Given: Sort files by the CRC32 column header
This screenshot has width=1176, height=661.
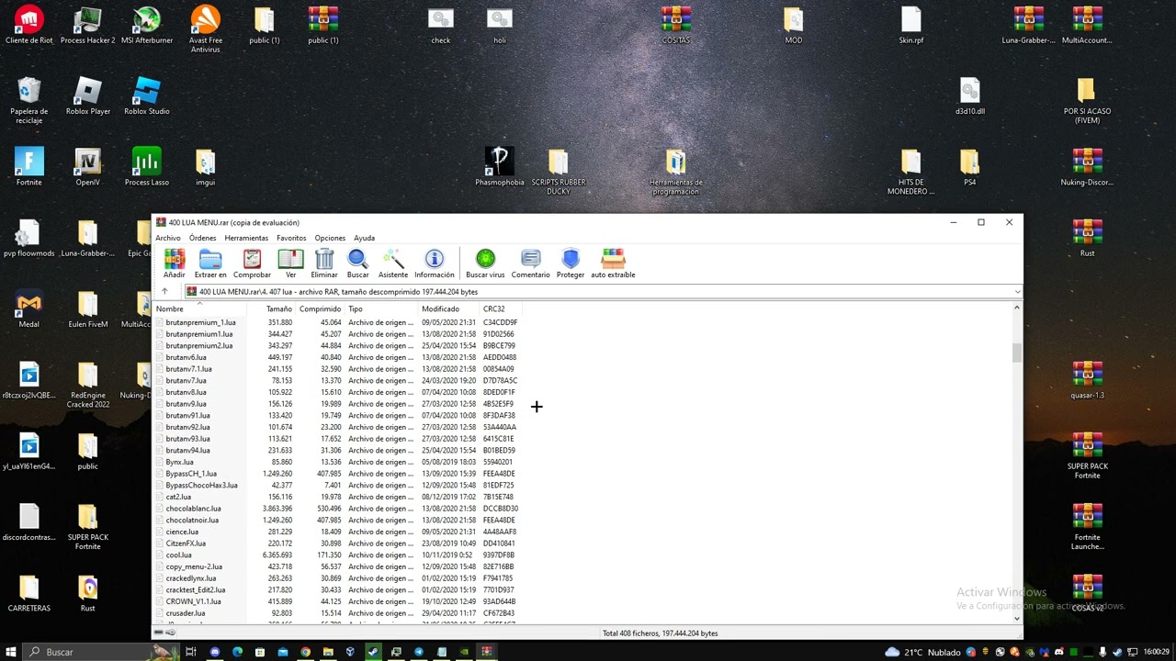Looking at the screenshot, I should [x=501, y=308].
